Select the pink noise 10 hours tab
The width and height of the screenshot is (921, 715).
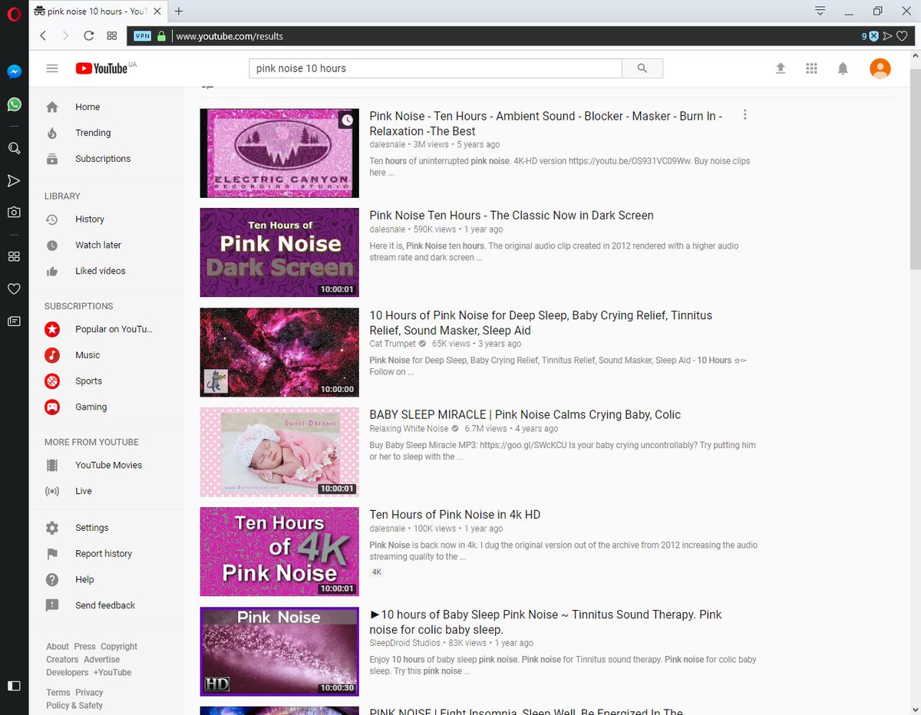(x=99, y=11)
